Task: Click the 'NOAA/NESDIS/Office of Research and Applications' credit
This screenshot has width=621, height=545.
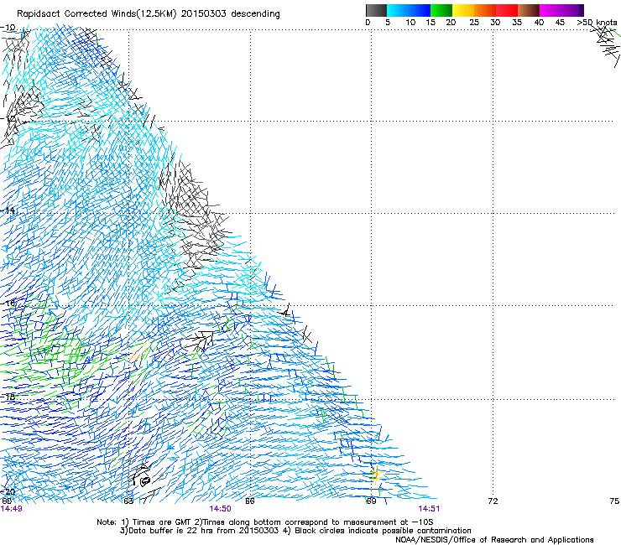Action: [x=494, y=540]
